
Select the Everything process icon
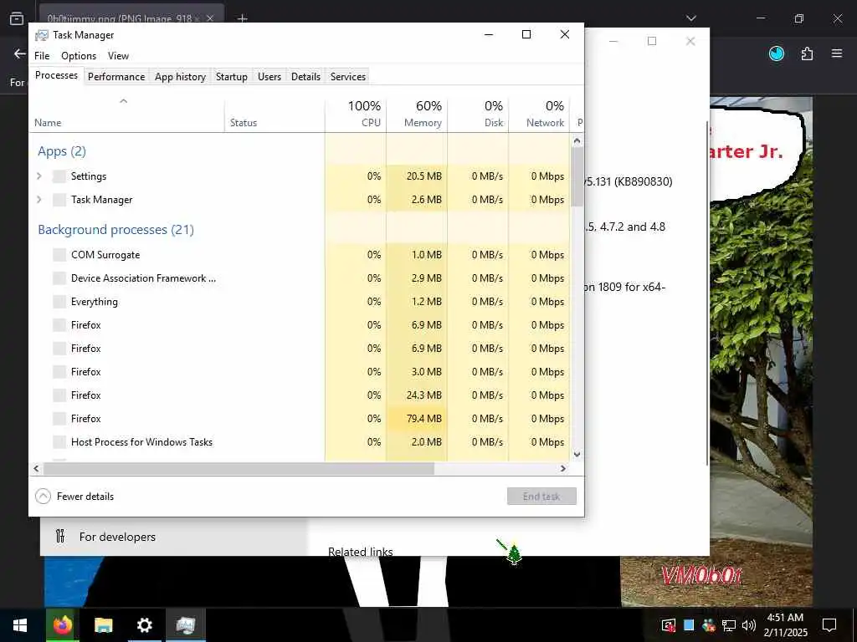pyautogui.click(x=59, y=301)
